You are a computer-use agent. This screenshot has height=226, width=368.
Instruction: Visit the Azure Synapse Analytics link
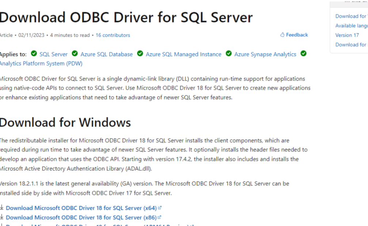click(265, 54)
